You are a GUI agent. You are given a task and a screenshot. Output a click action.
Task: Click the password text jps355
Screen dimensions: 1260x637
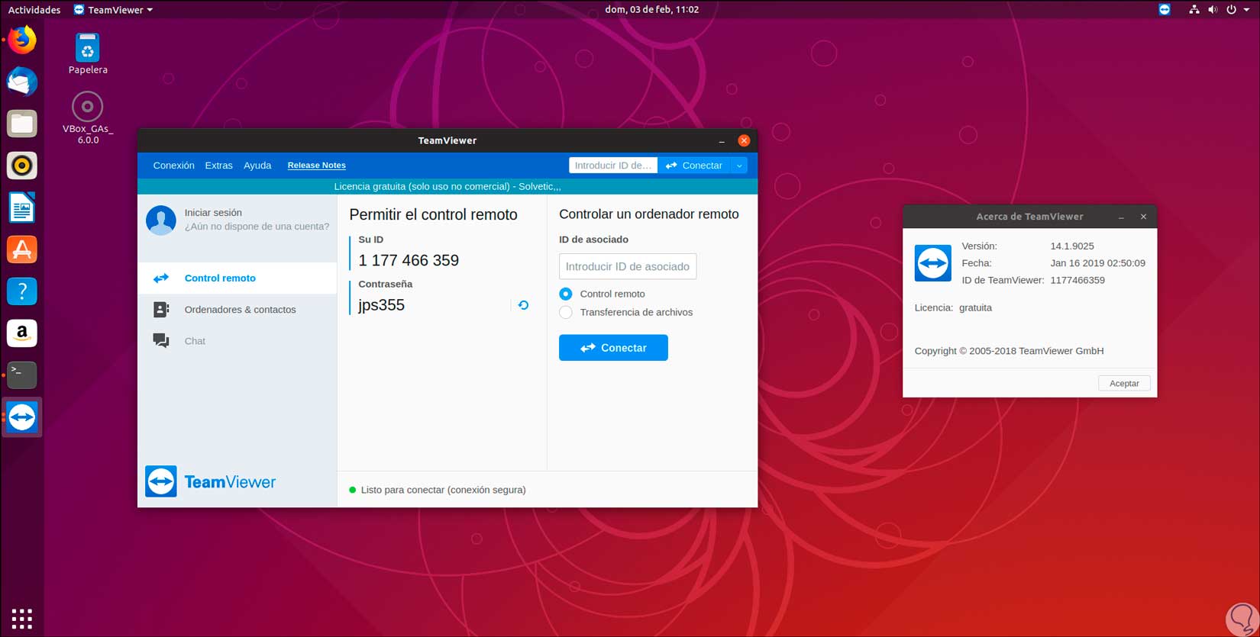381,305
